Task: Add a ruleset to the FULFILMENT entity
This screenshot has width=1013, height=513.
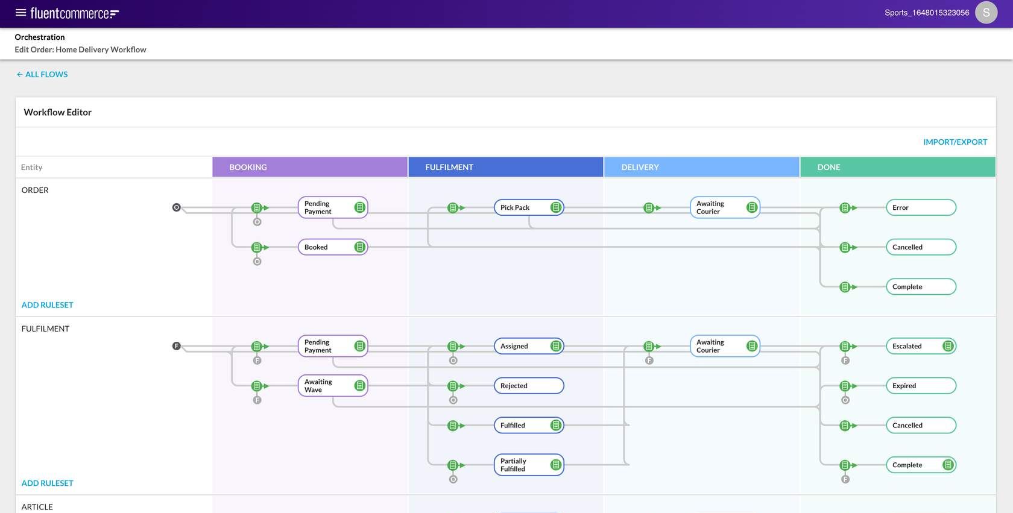Action: 48,483
